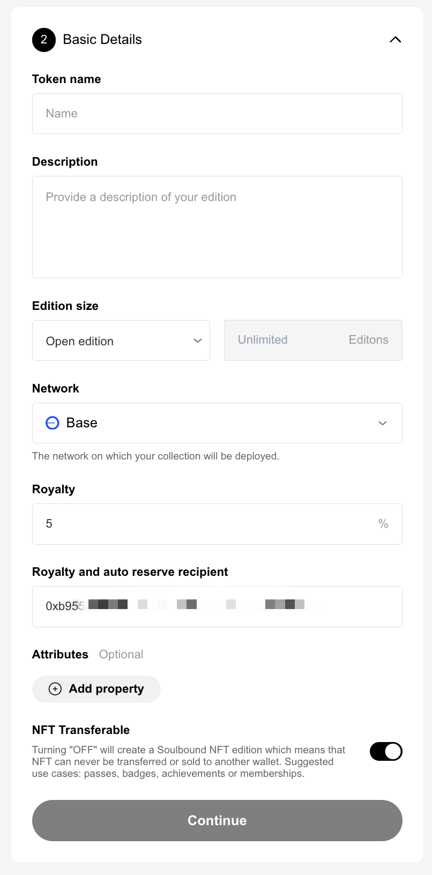Toggle the NFT Transferable switch off
432x875 pixels.
pyautogui.click(x=386, y=752)
